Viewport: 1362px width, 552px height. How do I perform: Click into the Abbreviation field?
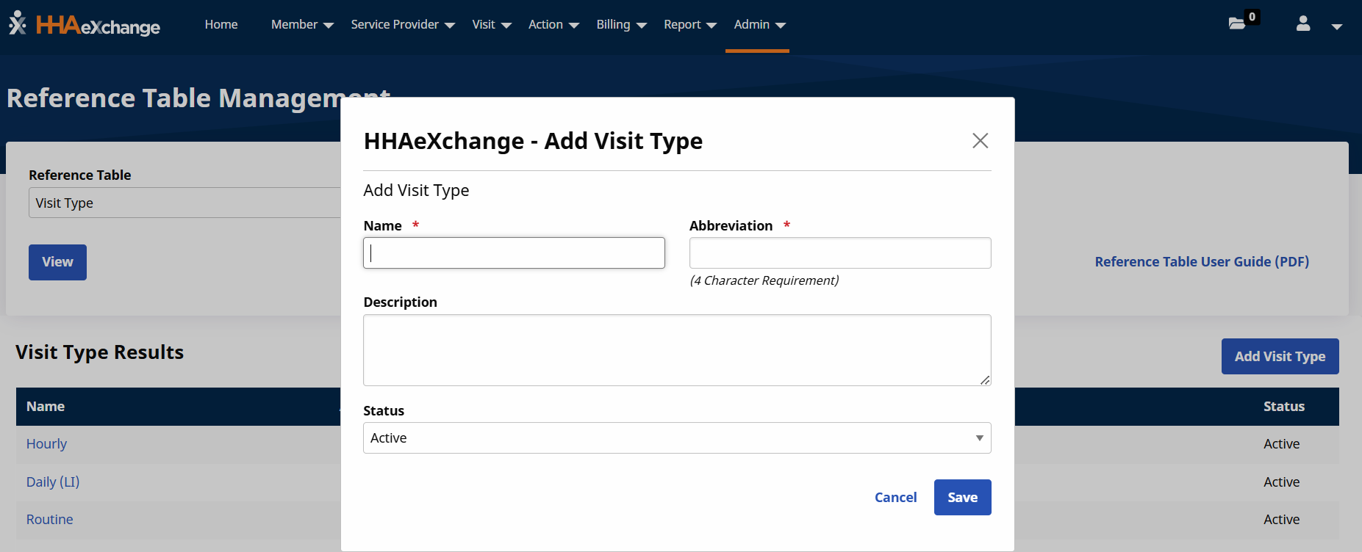click(839, 253)
